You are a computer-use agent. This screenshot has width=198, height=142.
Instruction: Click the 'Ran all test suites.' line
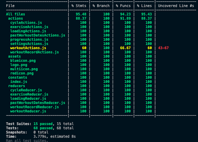point(27,140)
